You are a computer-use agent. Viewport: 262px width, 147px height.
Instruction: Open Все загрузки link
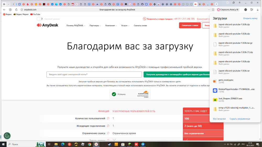(219, 119)
